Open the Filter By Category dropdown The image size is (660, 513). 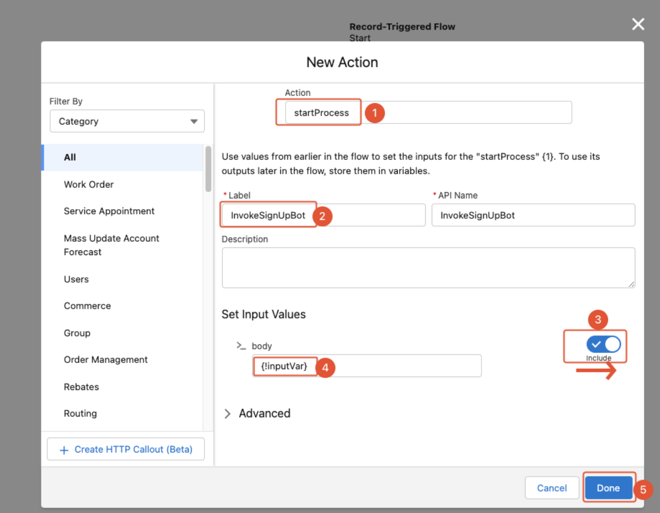pos(127,122)
